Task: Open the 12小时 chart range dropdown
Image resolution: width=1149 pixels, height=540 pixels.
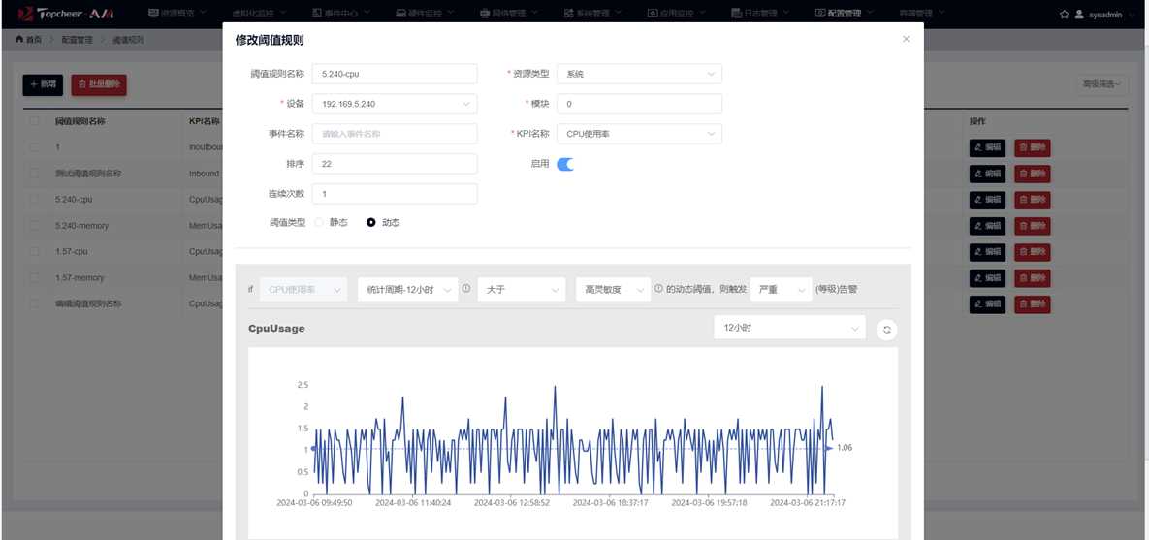Action: point(790,328)
